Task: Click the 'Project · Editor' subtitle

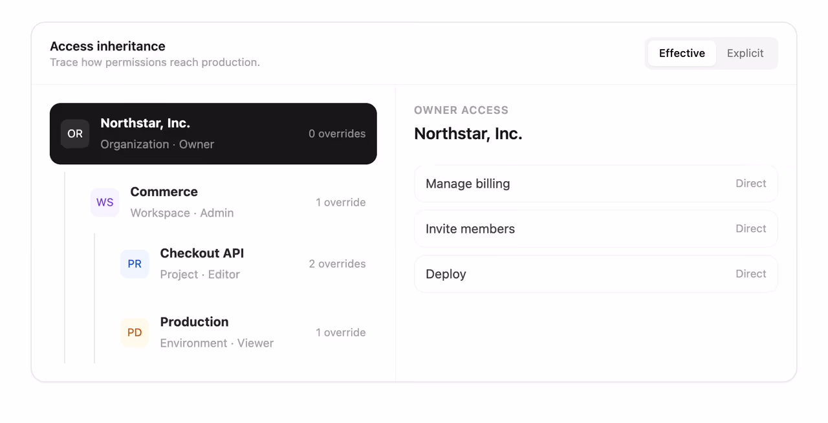Action: pos(200,274)
